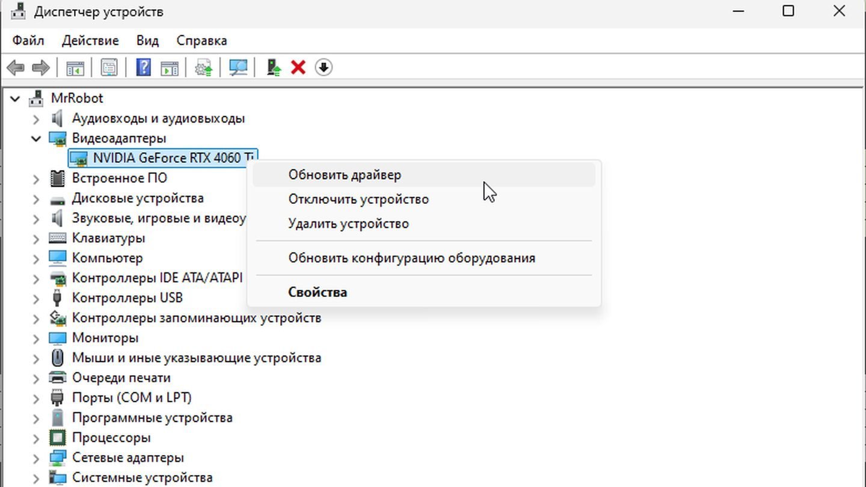Select the Процессоры label
Viewport: 866px width, 487px height.
pos(111,438)
